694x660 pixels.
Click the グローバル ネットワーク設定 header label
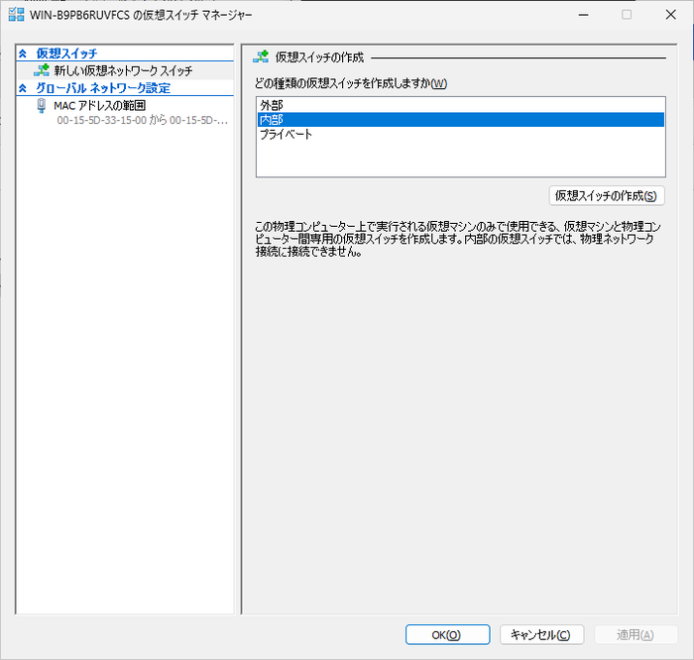tap(103, 88)
